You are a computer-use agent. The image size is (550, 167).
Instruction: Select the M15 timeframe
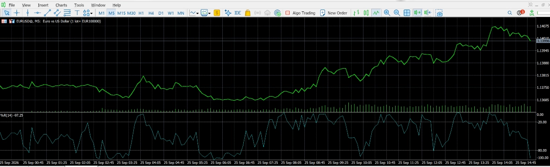point(121,13)
